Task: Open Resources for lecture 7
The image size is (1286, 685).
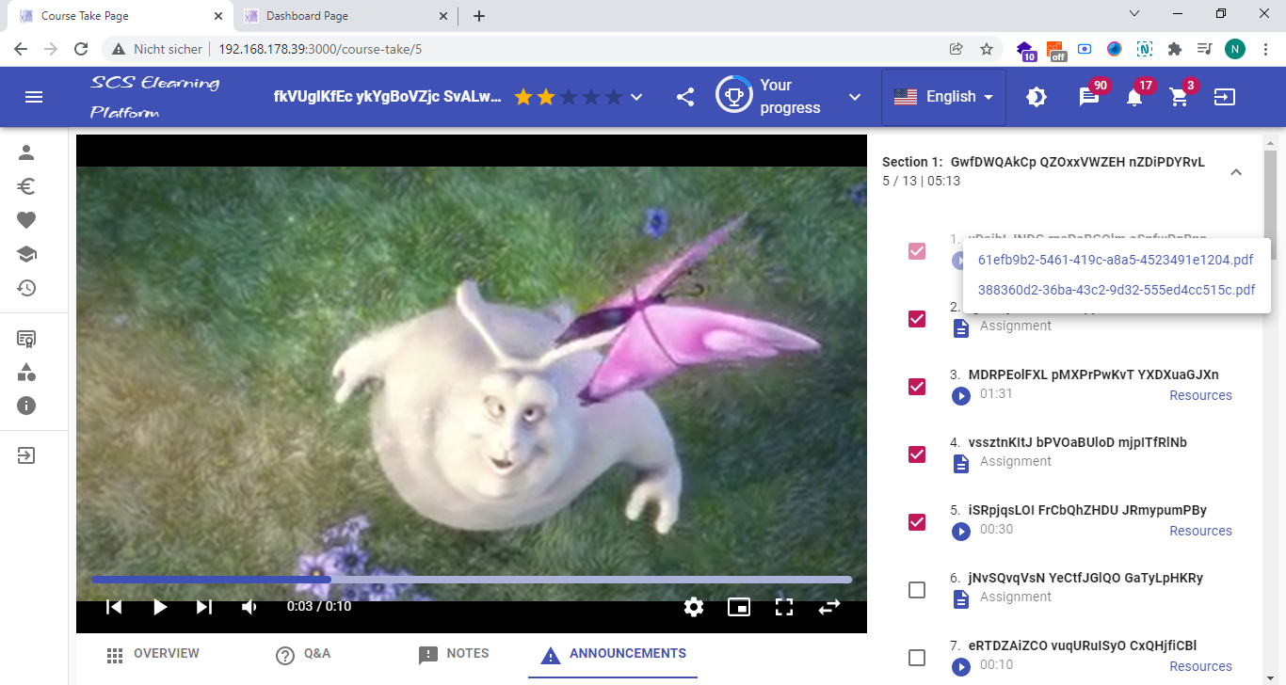Action: pyautogui.click(x=1200, y=666)
